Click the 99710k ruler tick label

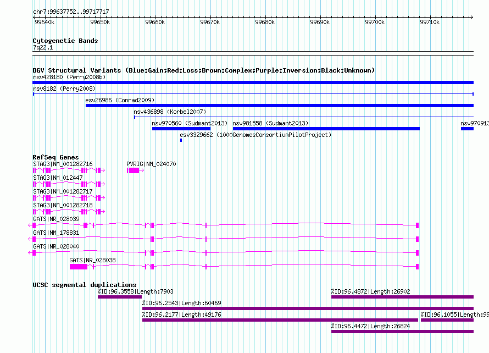tap(430, 22)
